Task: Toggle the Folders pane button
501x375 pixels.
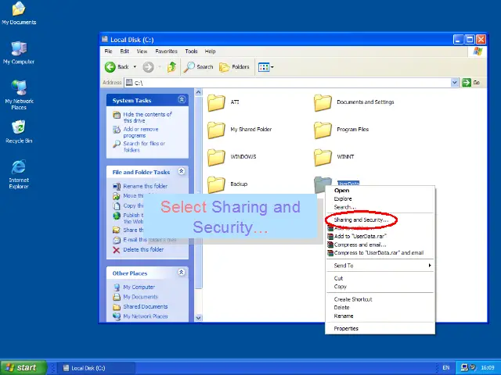Action: click(234, 67)
